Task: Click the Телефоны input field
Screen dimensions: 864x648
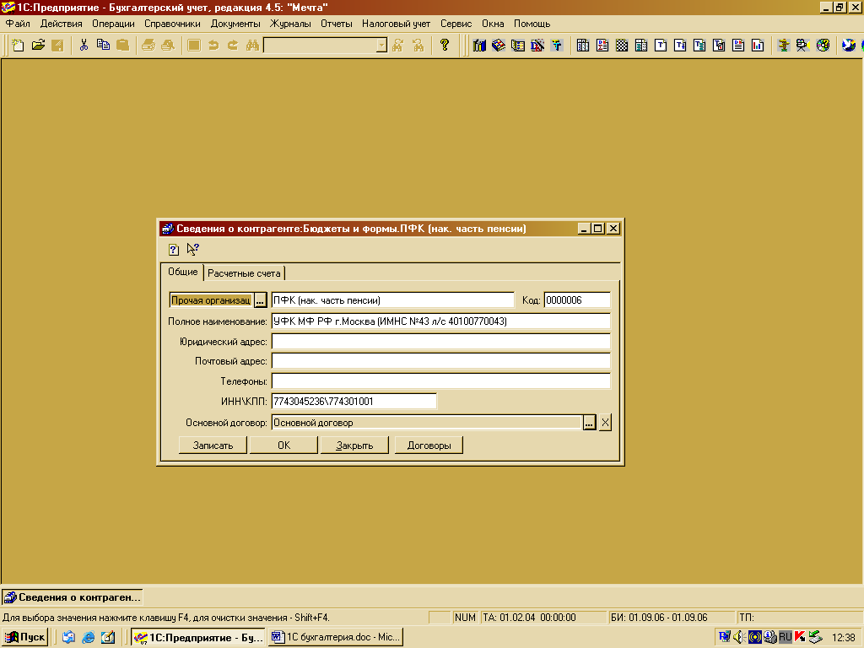Action: (440, 381)
